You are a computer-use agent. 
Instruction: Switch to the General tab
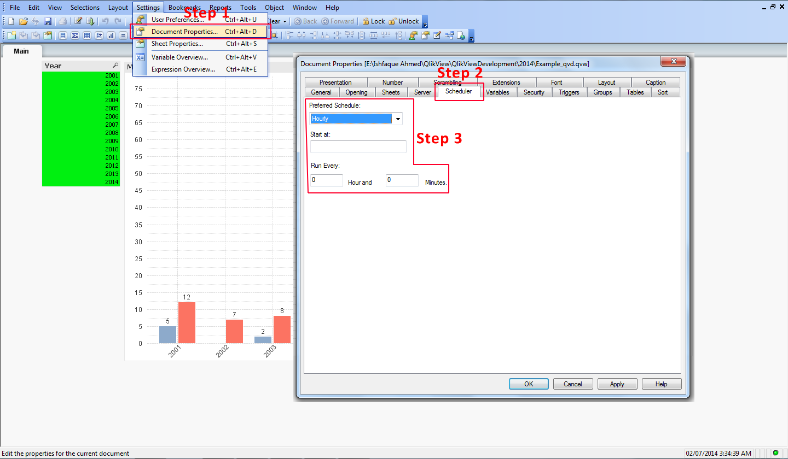click(321, 92)
